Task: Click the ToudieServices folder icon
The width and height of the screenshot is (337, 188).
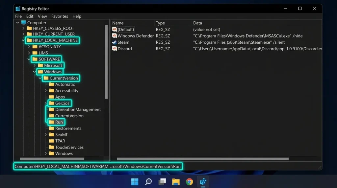Action: [x=52, y=147]
